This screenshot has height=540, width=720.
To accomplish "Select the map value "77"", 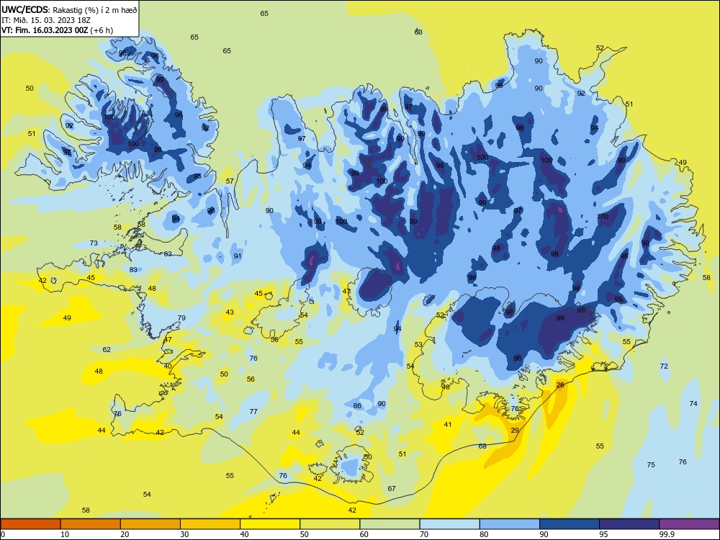I will click(x=253, y=411).
